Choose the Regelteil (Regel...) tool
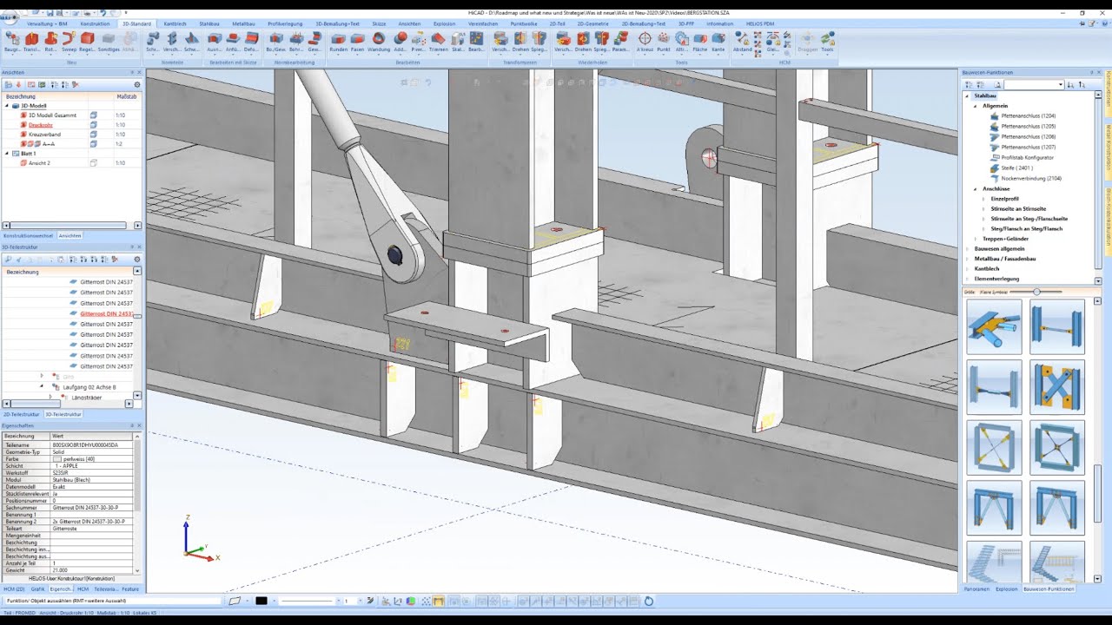Image resolution: width=1112 pixels, height=625 pixels. (87, 42)
